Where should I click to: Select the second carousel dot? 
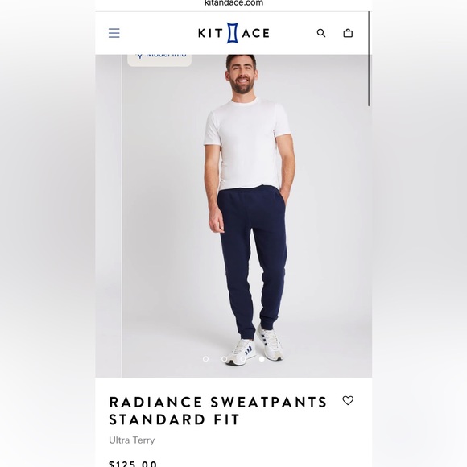225,359
